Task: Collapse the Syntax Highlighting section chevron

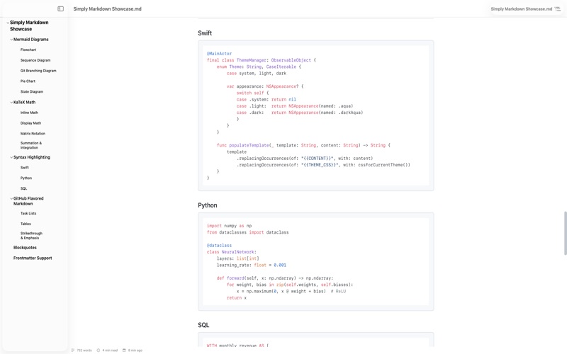Action: pyautogui.click(x=11, y=157)
